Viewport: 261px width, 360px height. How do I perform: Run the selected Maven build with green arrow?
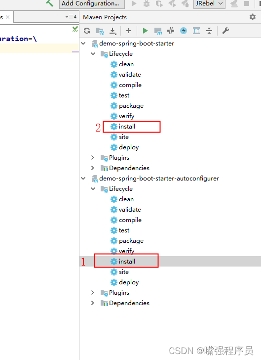click(x=145, y=31)
